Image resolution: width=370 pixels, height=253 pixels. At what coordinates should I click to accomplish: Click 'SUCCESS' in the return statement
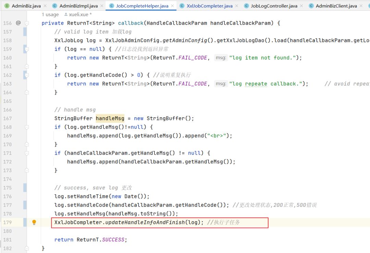tap(113, 240)
